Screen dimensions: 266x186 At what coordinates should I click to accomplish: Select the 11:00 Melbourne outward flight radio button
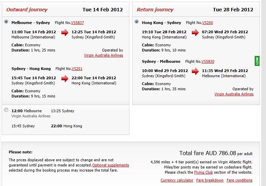[6, 22]
